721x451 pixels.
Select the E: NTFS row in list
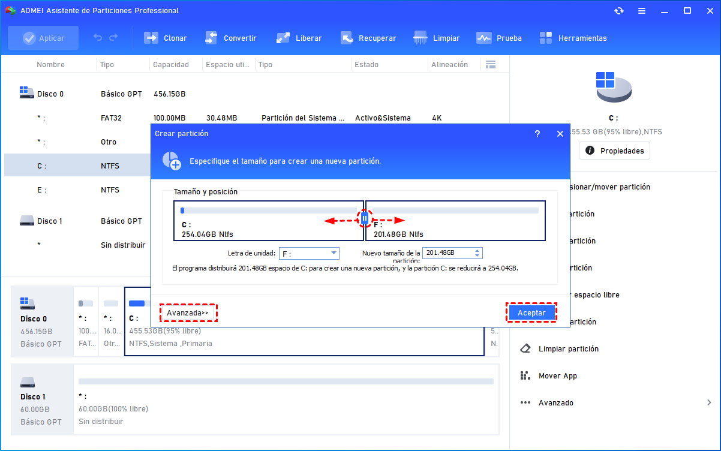click(x=77, y=190)
